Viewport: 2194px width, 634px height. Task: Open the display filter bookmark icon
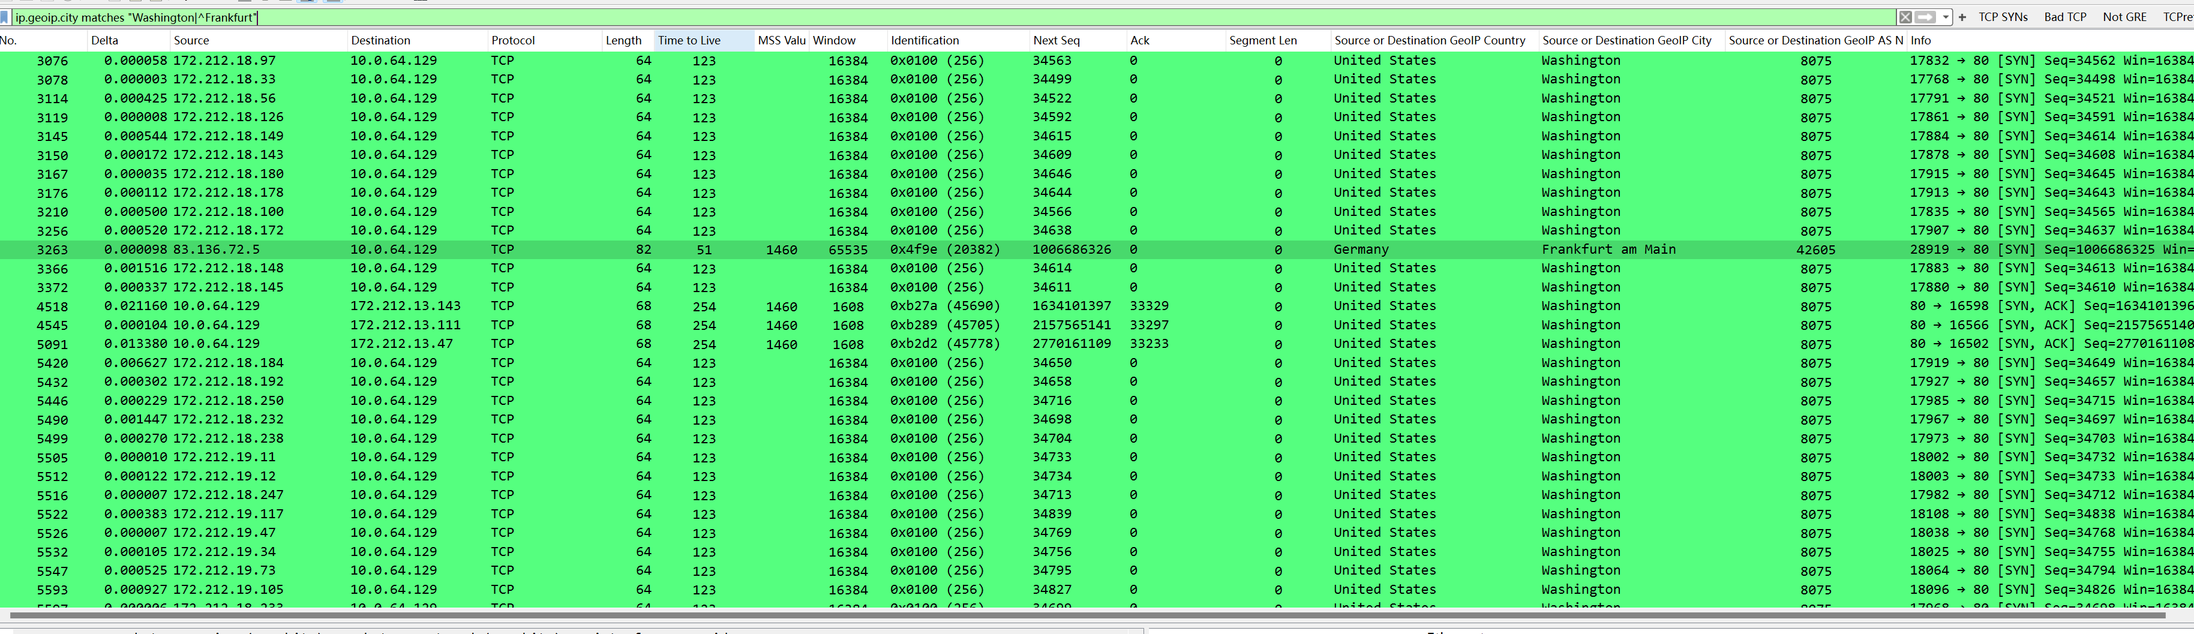pyautogui.click(x=5, y=17)
